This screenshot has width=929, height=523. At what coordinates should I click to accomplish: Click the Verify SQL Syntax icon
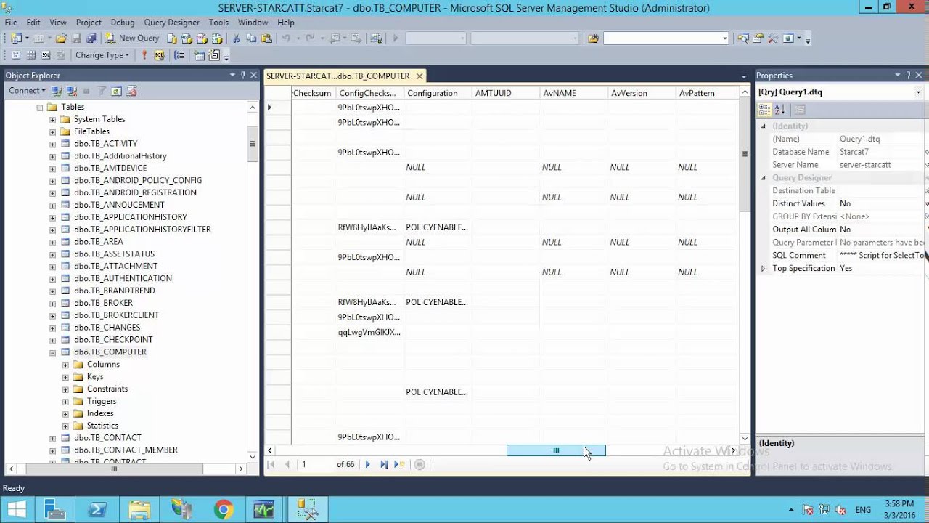[x=160, y=55]
